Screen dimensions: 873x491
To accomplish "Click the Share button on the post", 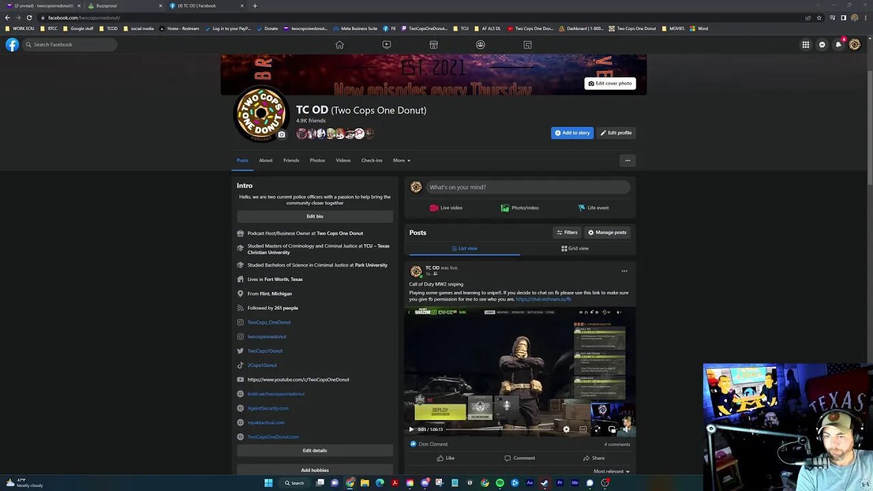I will click(593, 458).
